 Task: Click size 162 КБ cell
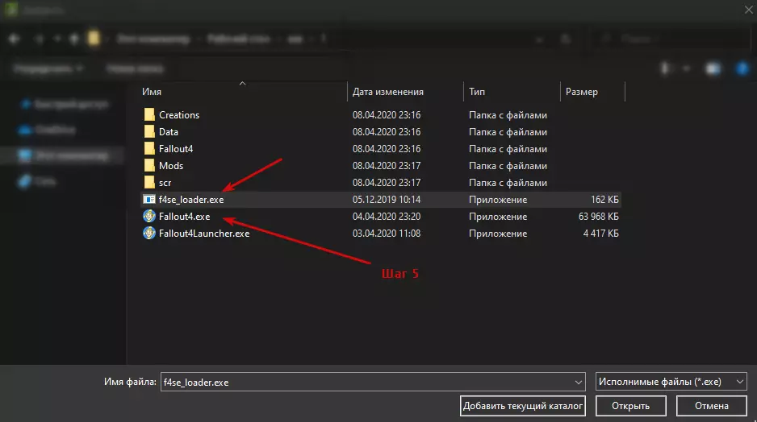tap(604, 200)
